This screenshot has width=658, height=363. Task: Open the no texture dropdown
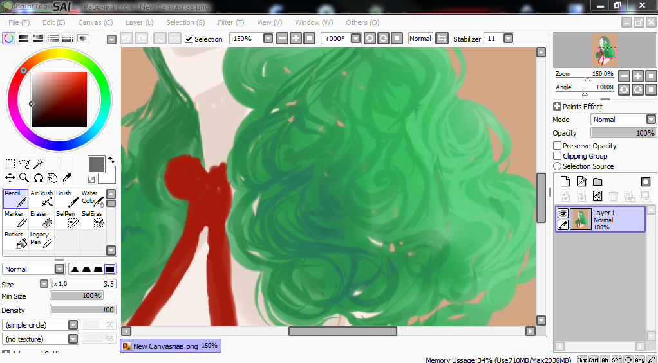[73, 339]
